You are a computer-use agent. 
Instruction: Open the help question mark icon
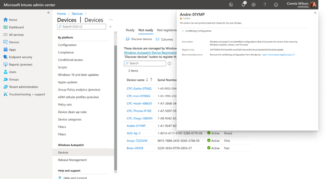265,4
